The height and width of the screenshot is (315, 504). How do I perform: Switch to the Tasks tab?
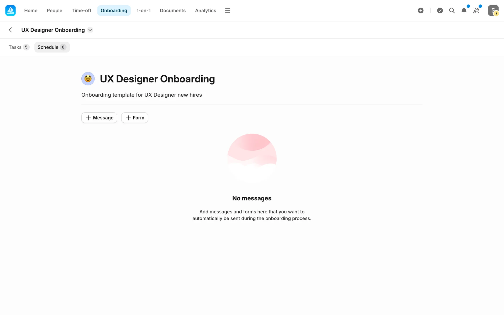tap(19, 47)
